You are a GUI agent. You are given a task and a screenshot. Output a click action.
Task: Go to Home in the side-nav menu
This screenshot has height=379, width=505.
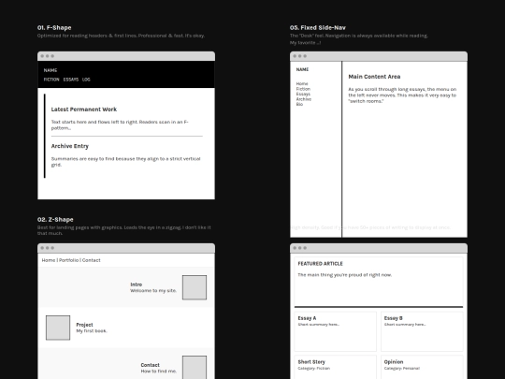click(x=302, y=84)
